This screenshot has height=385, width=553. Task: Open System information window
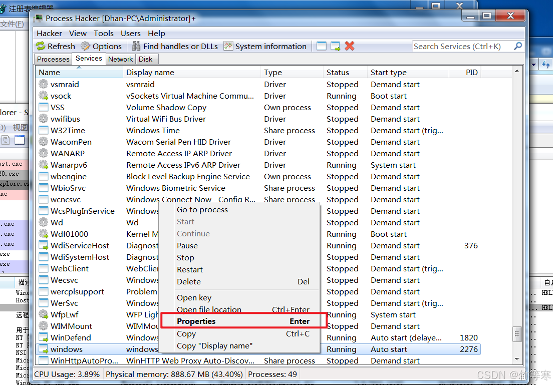(265, 46)
